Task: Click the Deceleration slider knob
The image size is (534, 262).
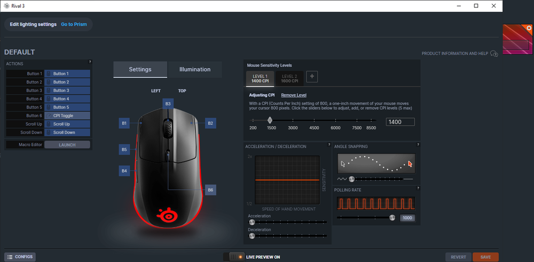Action: click(252, 236)
